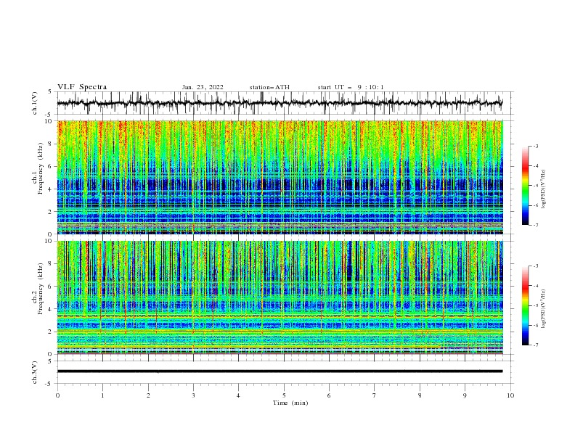The width and height of the screenshot is (575, 444).
Task: Click inside the ch.2 frequency spectrogram
Action: 280,297
